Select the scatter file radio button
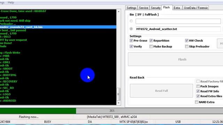This screenshot has width=223, height=125. click(131, 29)
